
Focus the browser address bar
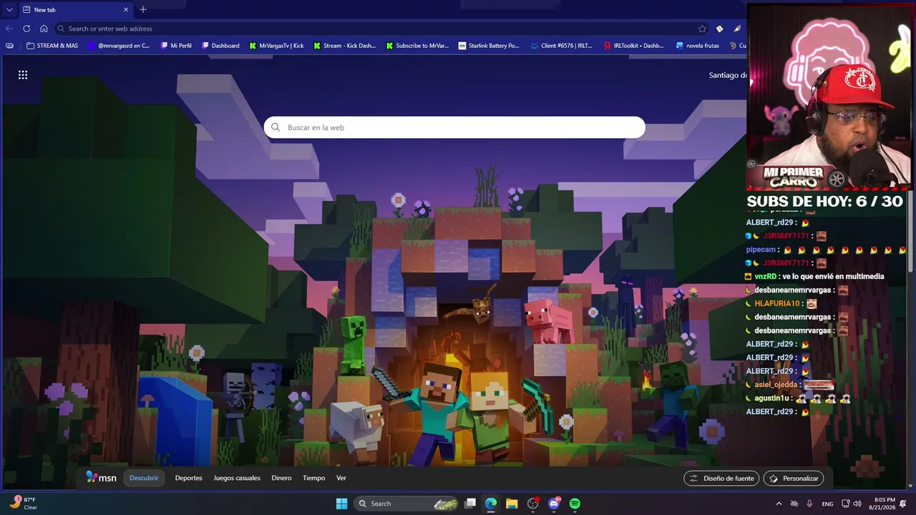(x=382, y=29)
